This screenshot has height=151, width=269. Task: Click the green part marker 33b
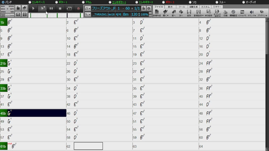(4, 89)
